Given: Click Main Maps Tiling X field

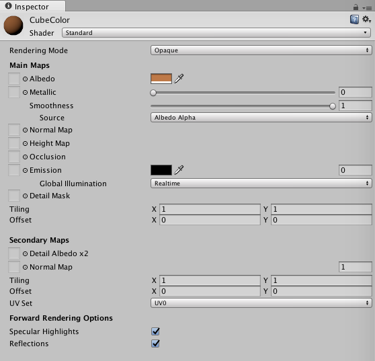Looking at the screenshot, I should click(210, 209).
